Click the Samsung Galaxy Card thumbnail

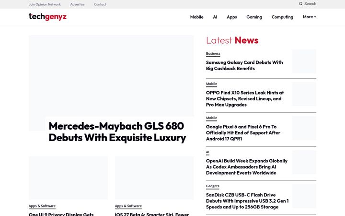pos(304,61)
